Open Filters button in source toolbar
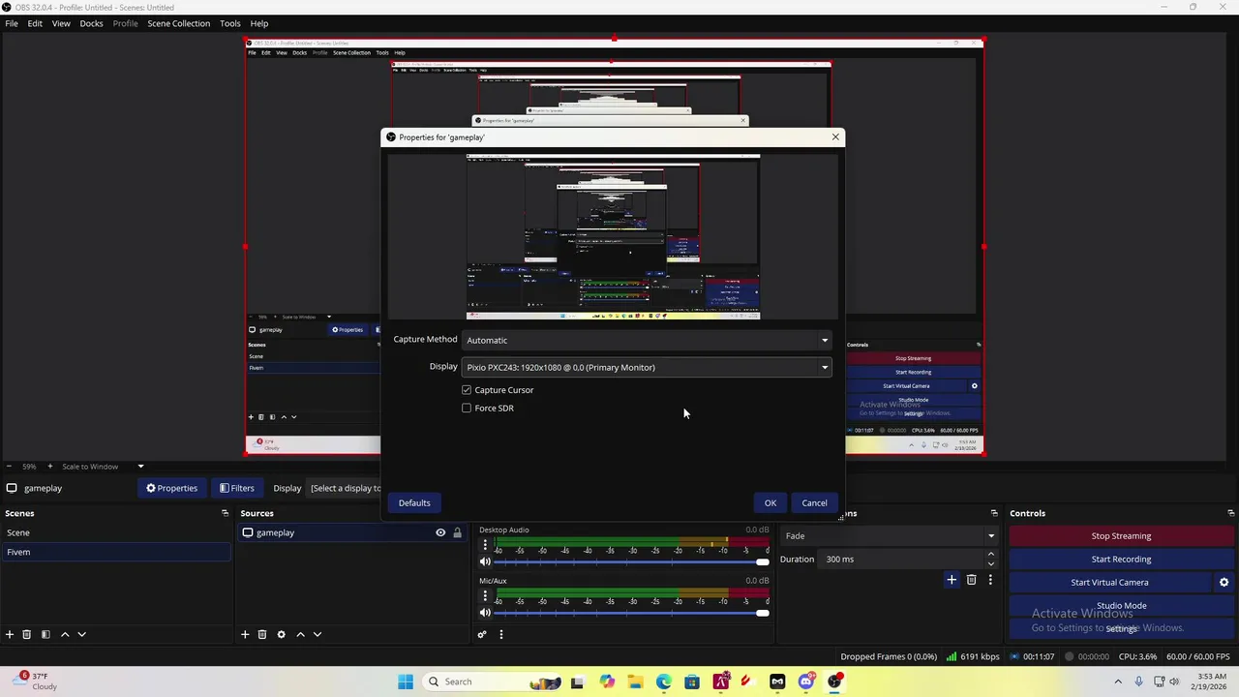Viewport: 1239px width, 697px height. point(236,488)
